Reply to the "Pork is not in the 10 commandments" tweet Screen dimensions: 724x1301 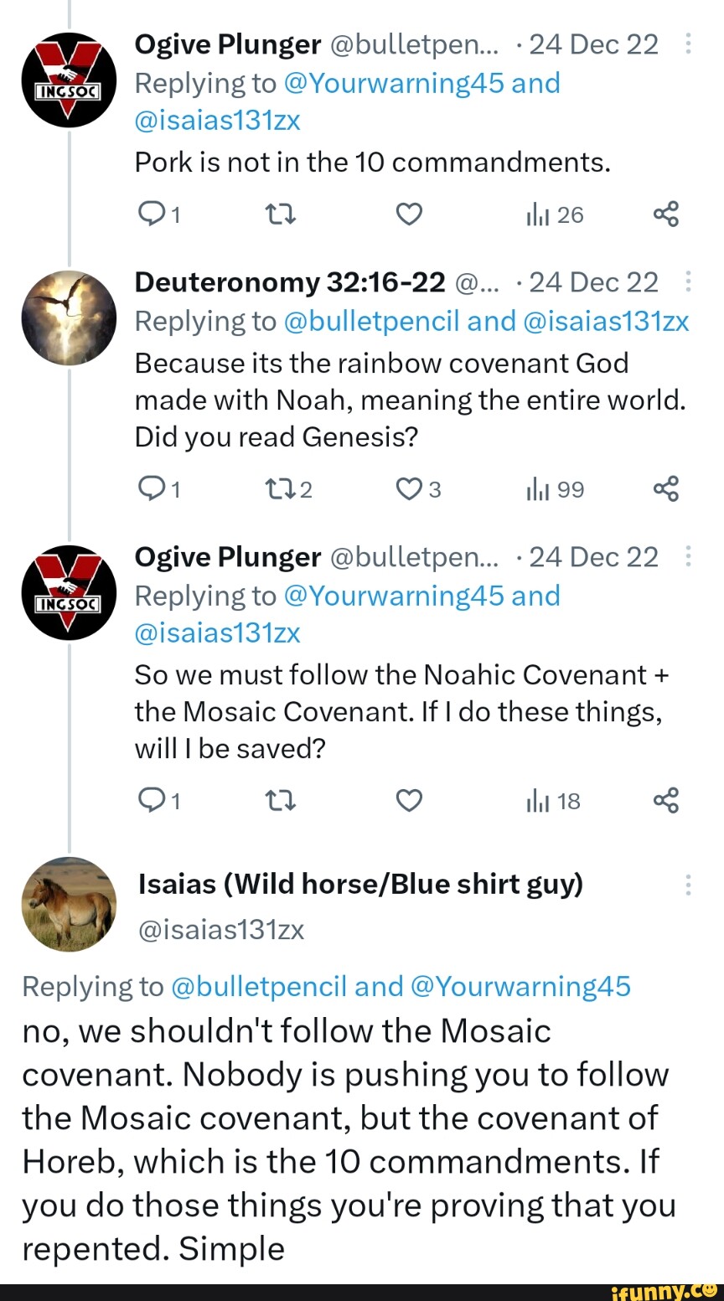pyautogui.click(x=151, y=214)
